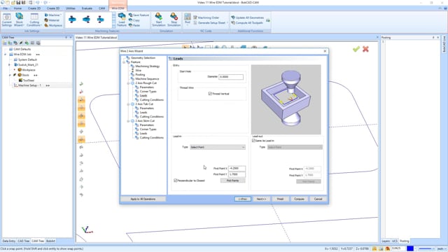Click the red X cancel icon
Image resolution: width=448 pixels, height=252 pixels.
point(365,49)
